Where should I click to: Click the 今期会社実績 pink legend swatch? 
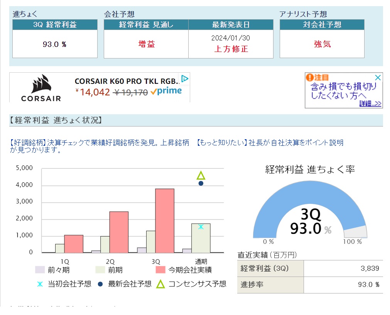coord(160,270)
